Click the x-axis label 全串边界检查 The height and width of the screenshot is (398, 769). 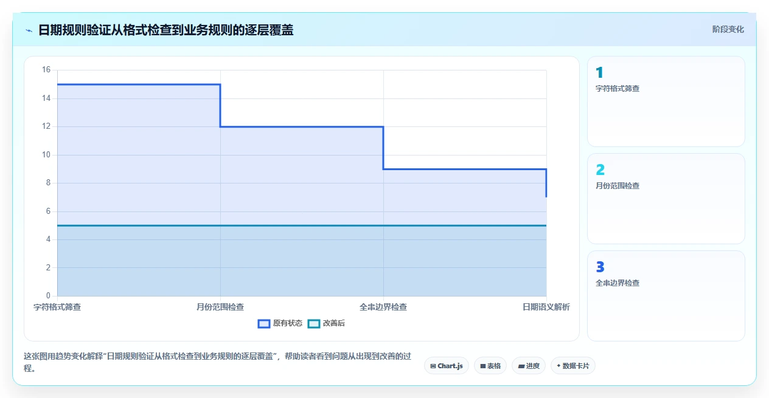[383, 307]
